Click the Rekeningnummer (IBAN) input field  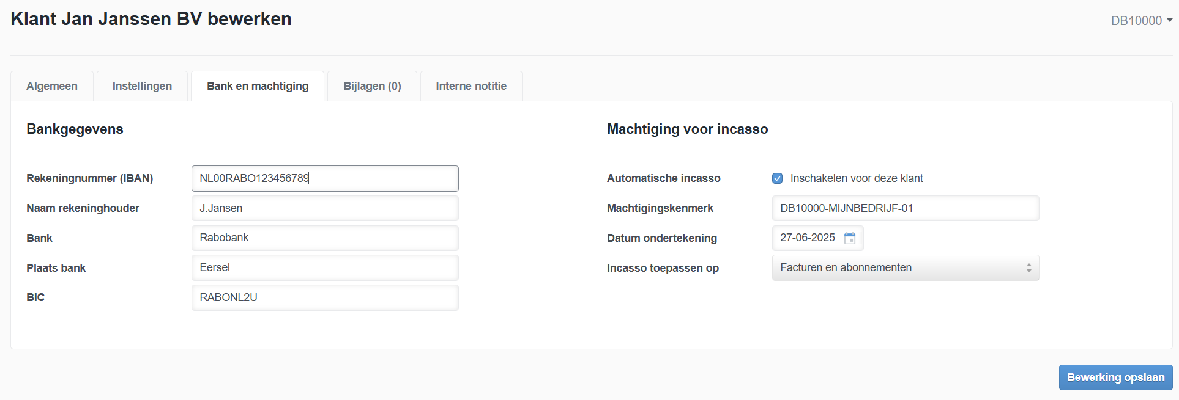[x=325, y=178]
